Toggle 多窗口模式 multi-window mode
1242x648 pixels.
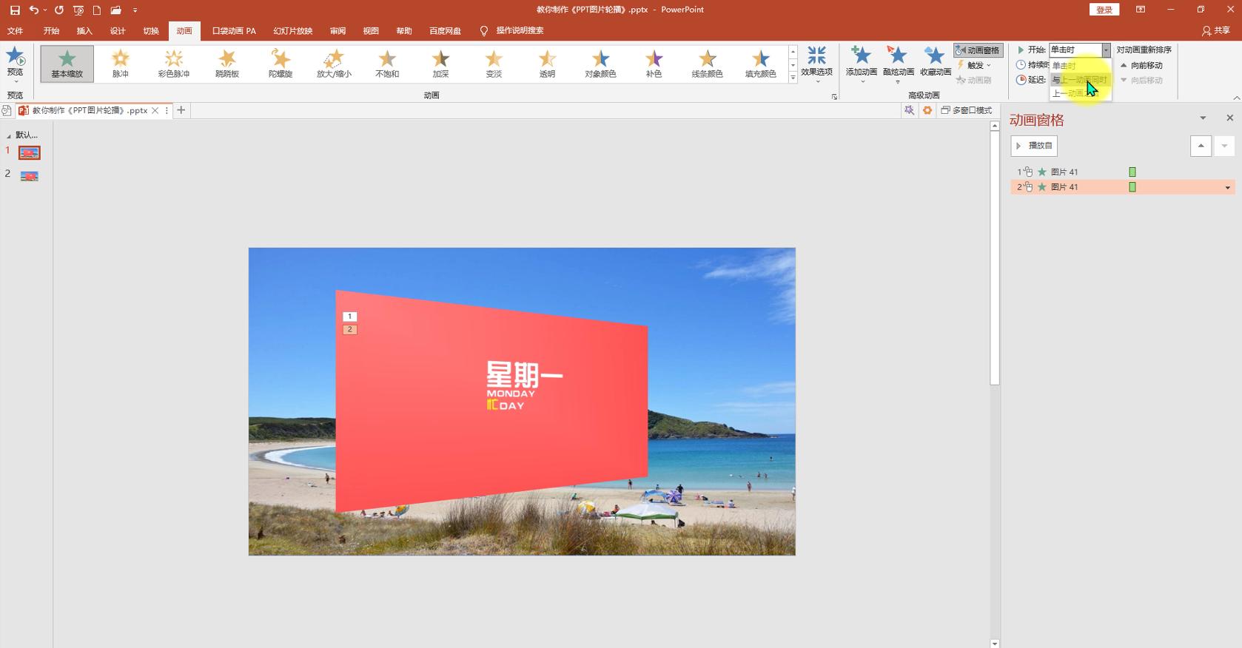966,110
